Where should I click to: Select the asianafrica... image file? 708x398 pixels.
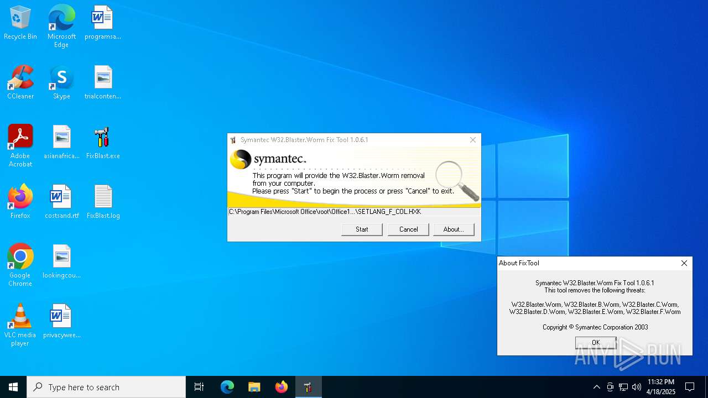[x=61, y=142]
